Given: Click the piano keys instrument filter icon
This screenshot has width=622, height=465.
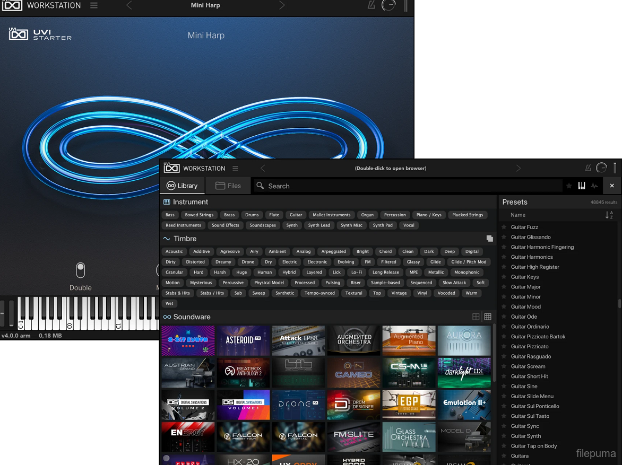Looking at the screenshot, I should (582, 186).
